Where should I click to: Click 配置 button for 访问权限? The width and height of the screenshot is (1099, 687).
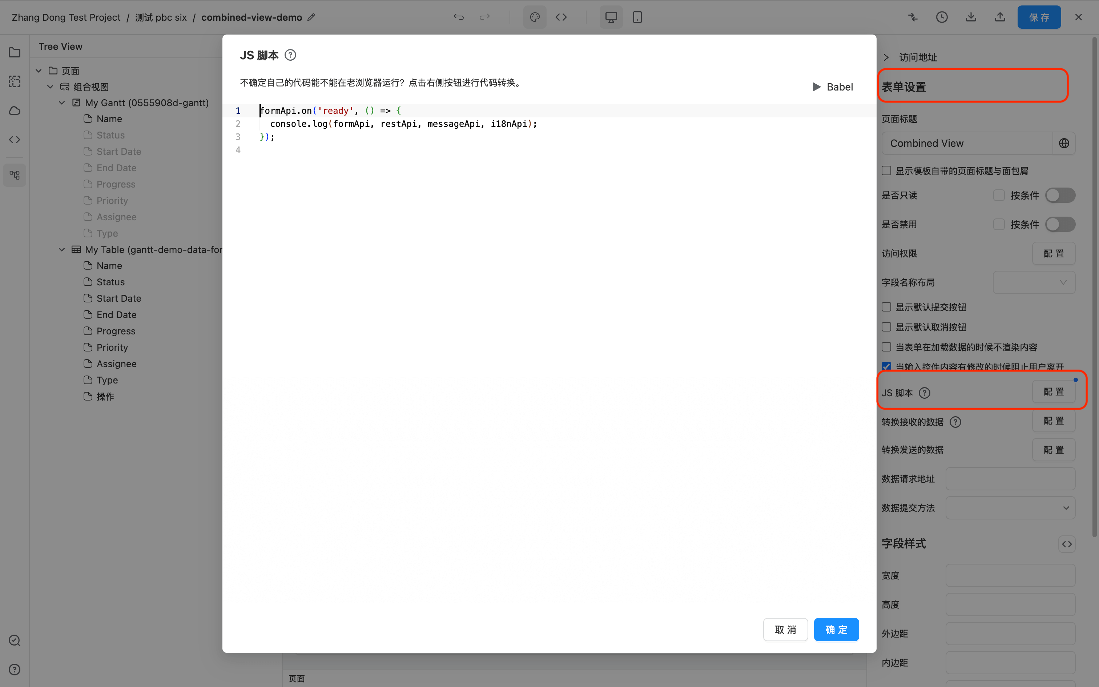[1054, 254]
